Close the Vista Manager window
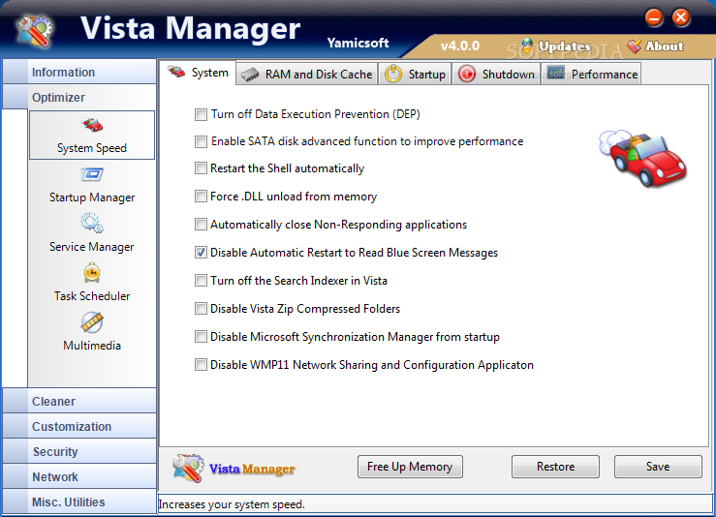Image resolution: width=716 pixels, height=517 pixels. pos(681,17)
